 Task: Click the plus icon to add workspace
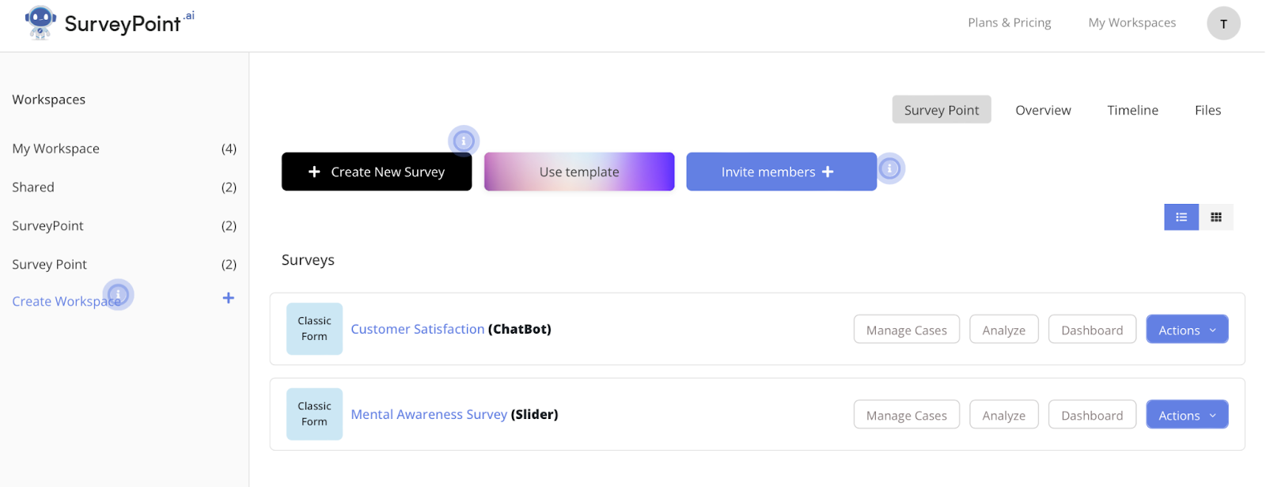tap(228, 298)
